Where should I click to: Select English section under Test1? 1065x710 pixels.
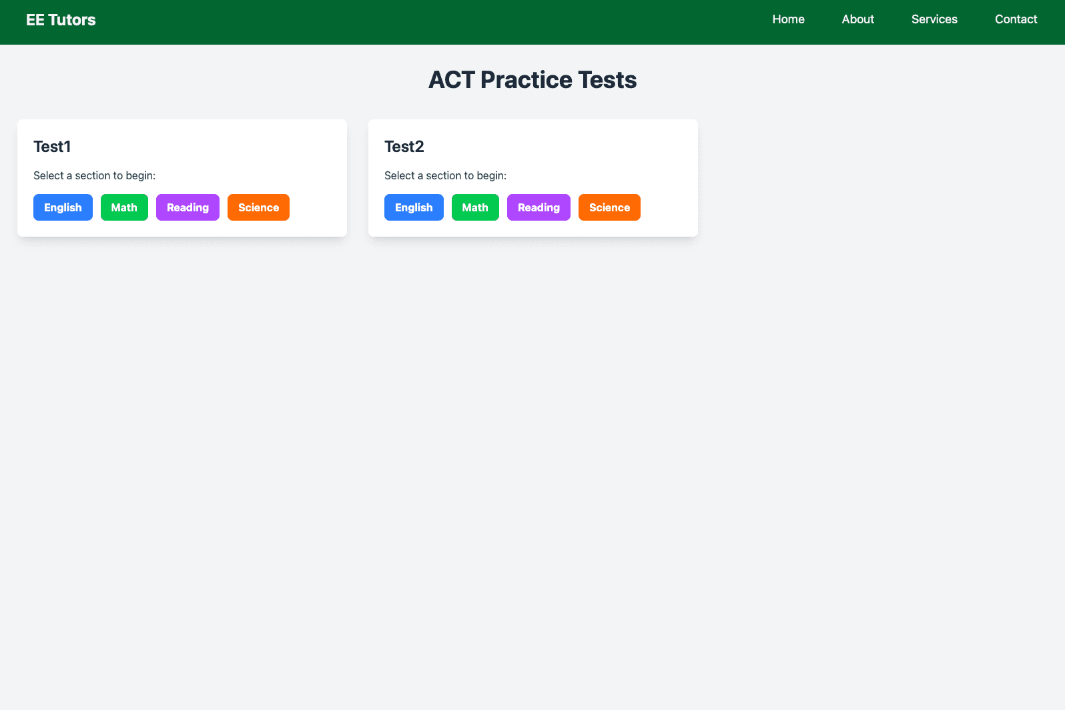tap(63, 207)
